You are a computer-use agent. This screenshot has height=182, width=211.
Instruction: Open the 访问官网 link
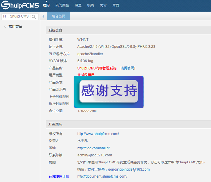[128, 68]
